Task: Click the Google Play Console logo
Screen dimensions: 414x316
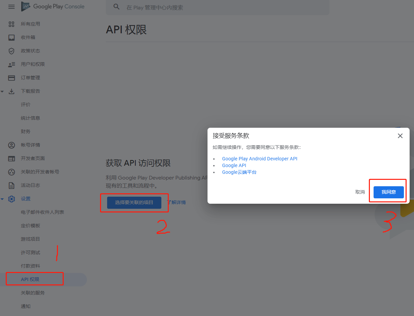Action: click(x=52, y=6)
